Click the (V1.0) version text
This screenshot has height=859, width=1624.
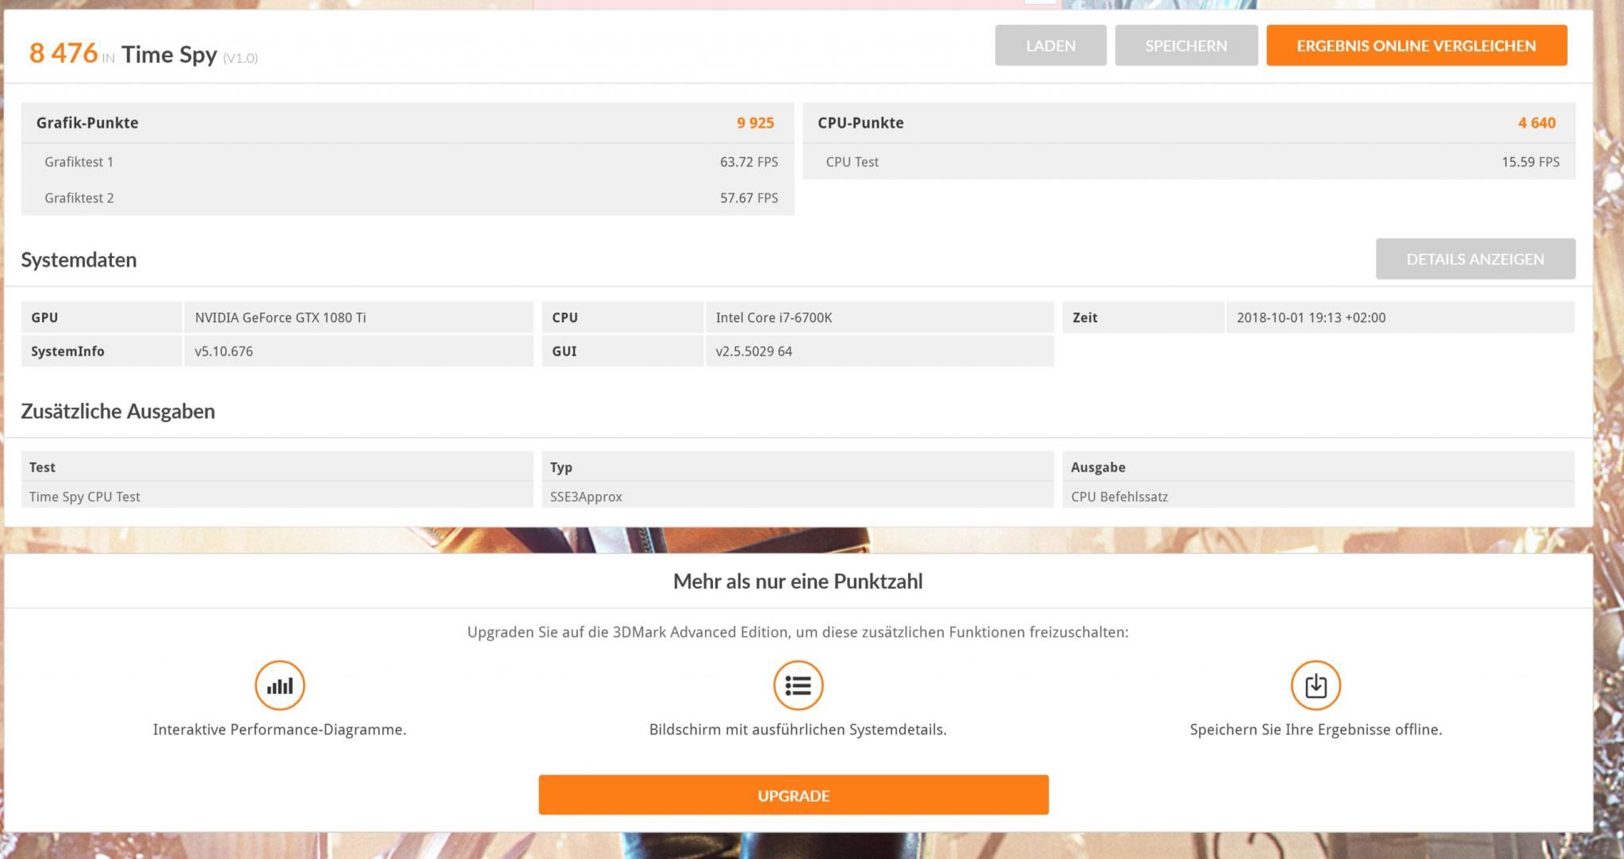pos(240,58)
